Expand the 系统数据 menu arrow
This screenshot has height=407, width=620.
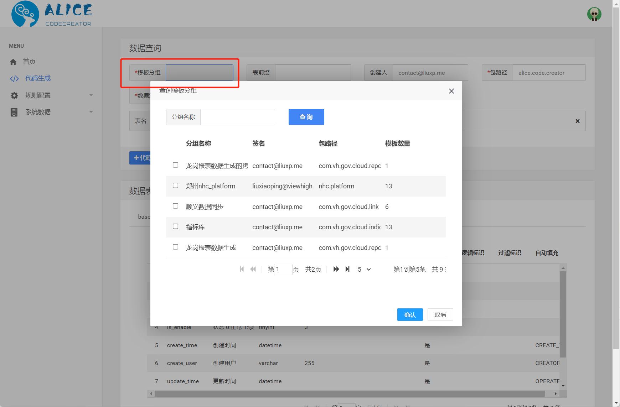91,112
